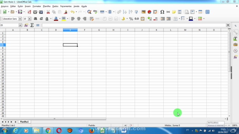Screen dimensions: 239x134
Task: Run the spelling check icon
Action: [x=95, y=12]
